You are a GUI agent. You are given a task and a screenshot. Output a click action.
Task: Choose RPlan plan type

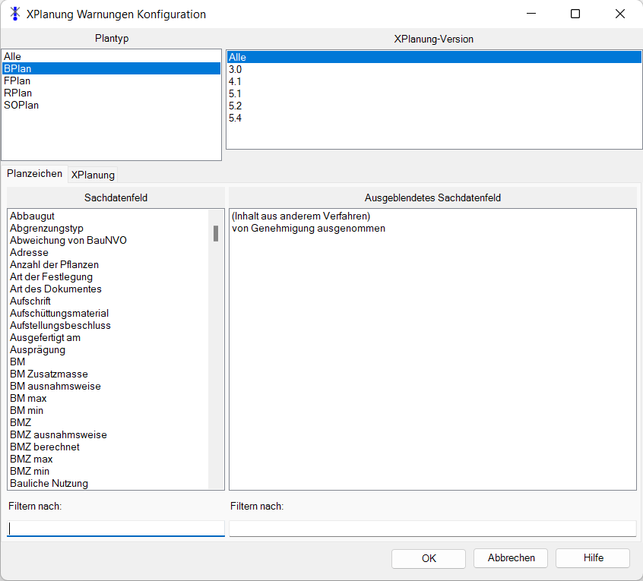click(17, 93)
